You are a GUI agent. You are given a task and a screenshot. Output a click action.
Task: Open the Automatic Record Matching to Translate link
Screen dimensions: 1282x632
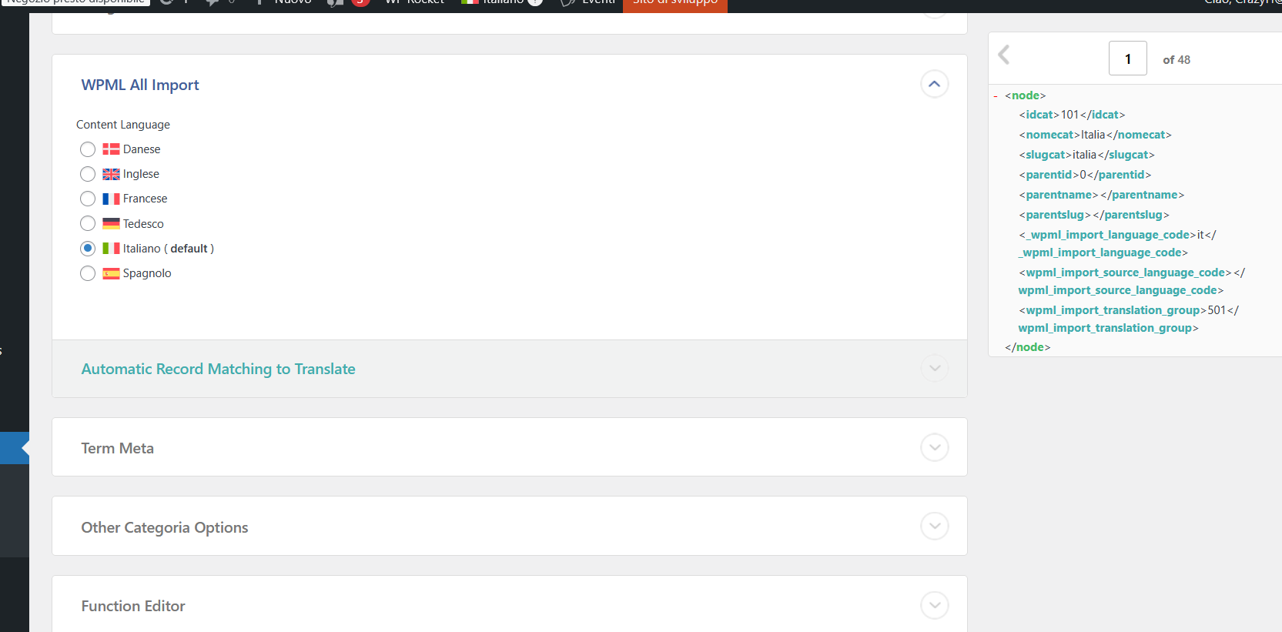click(x=219, y=370)
